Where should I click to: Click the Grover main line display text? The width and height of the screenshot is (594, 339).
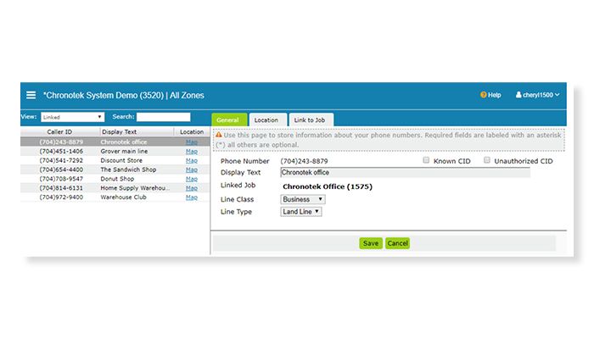pos(124,152)
